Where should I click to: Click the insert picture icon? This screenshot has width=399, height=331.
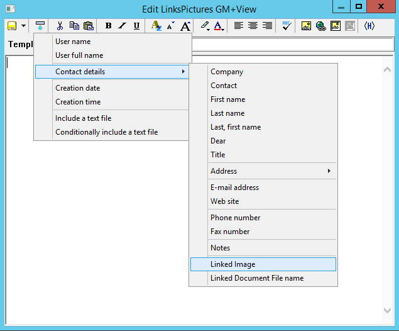(306, 26)
